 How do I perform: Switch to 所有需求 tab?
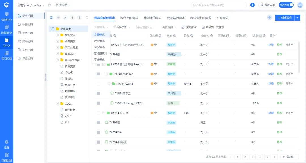(222, 18)
